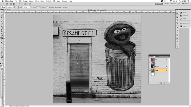Select the Brush tool
This screenshot has height=107, width=191.
2,29
